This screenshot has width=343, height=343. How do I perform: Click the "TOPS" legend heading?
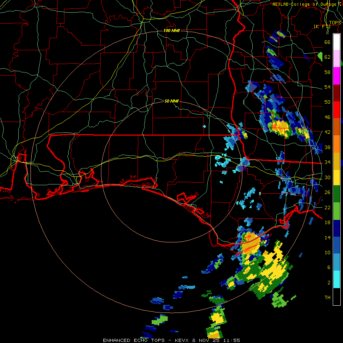coord(335,23)
